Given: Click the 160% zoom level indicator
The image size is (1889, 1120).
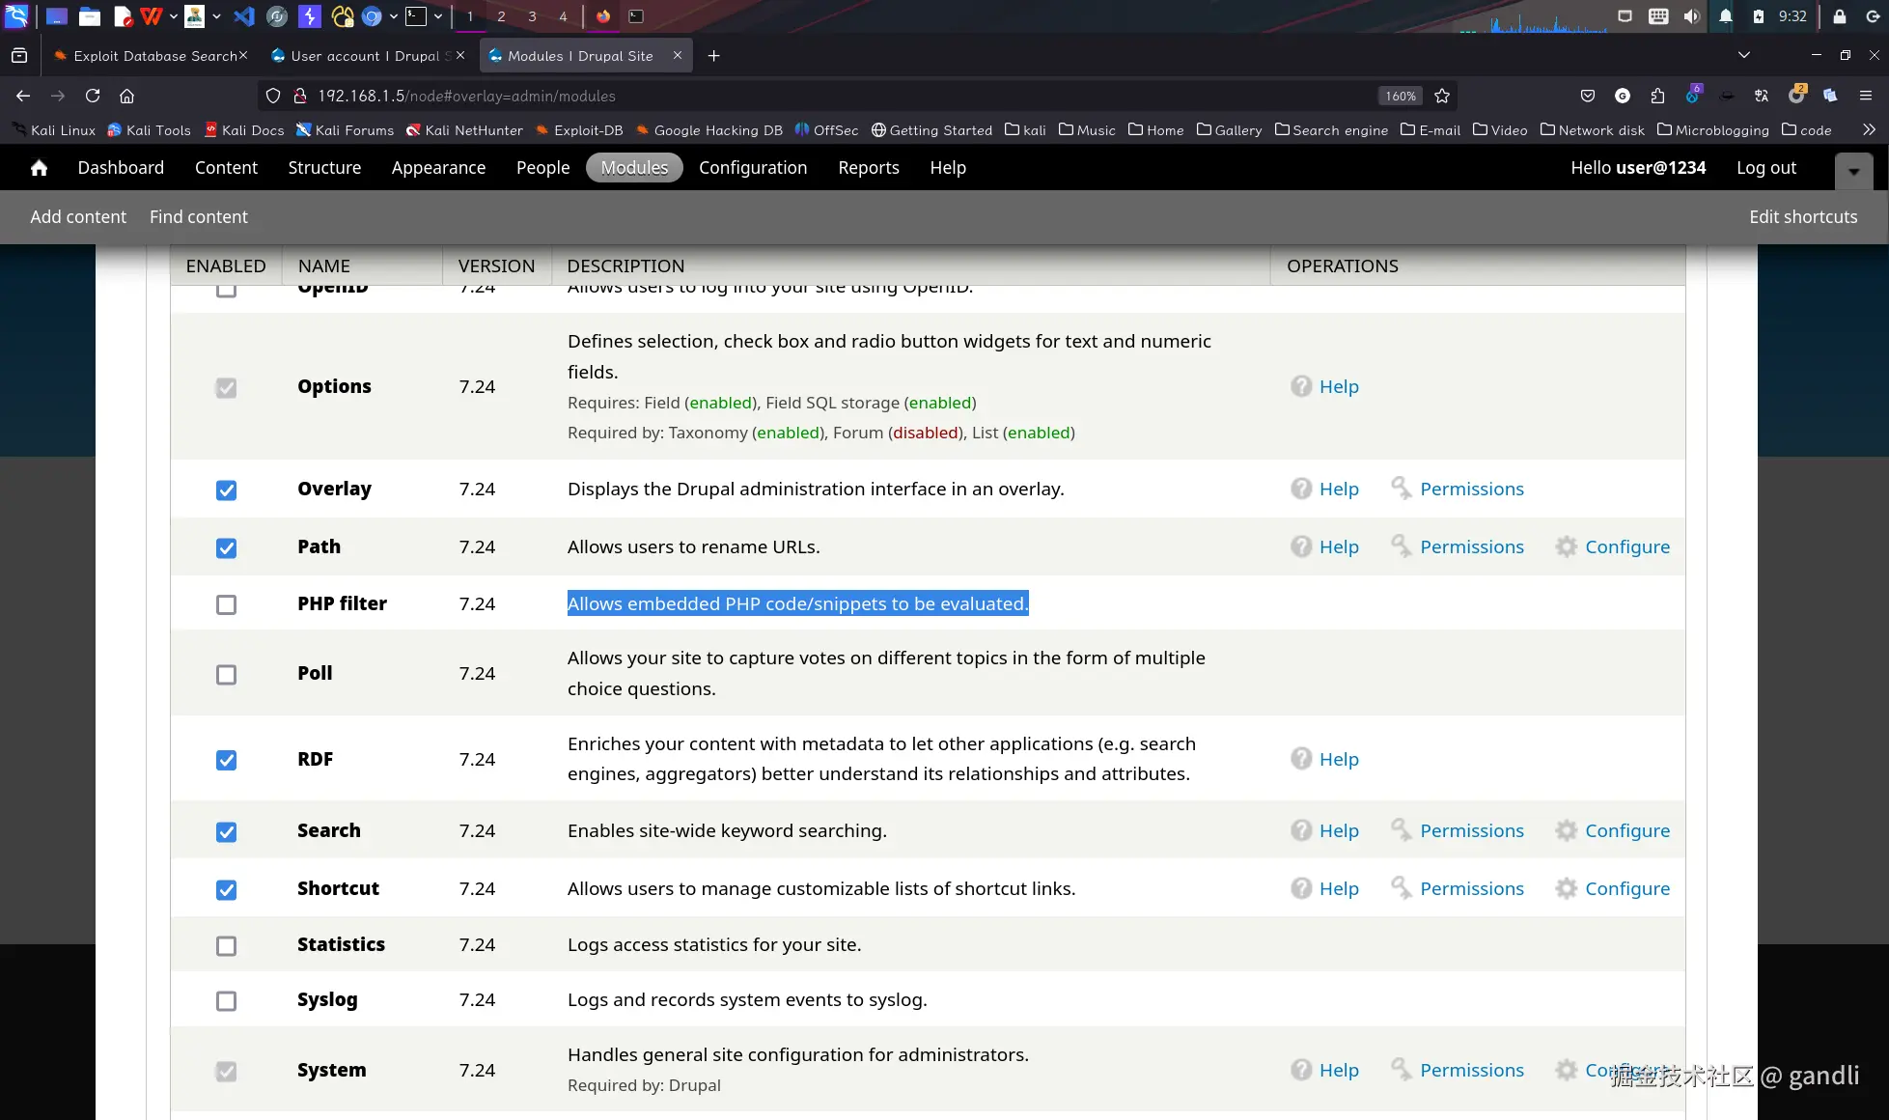Looking at the screenshot, I should click(x=1400, y=96).
